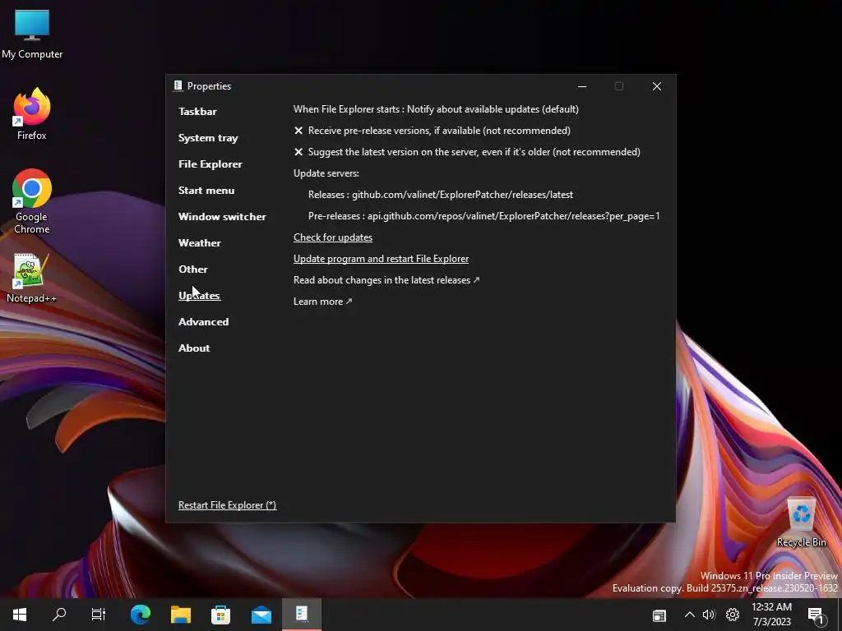Close the Properties window
The image size is (842, 631).
[657, 86]
